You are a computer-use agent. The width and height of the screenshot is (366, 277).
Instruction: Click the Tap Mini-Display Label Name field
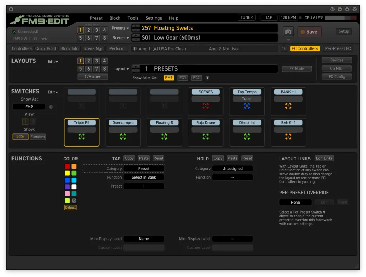pos(144,239)
